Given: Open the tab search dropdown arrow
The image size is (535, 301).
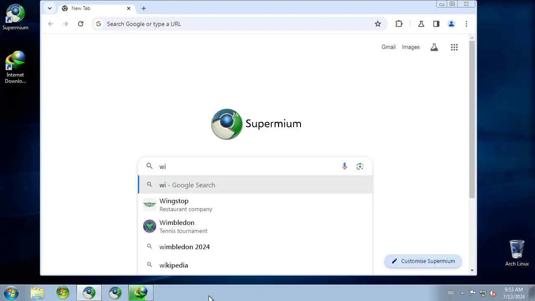Looking at the screenshot, I should (x=50, y=8).
